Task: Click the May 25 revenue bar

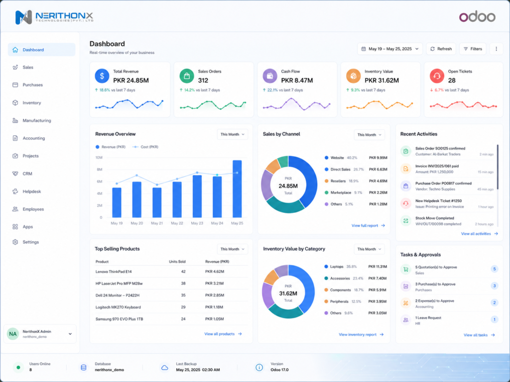Action: pyautogui.click(x=237, y=189)
